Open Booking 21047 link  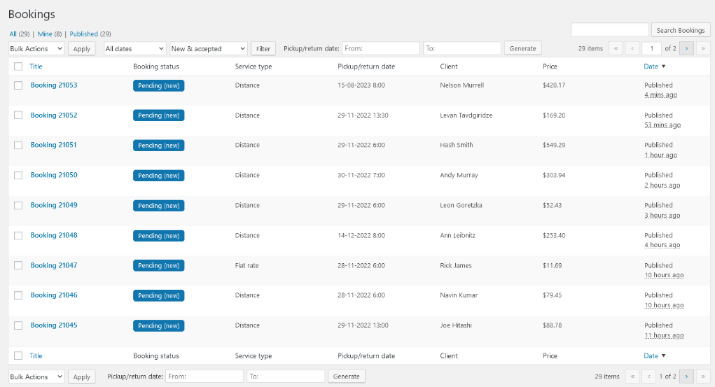point(54,265)
